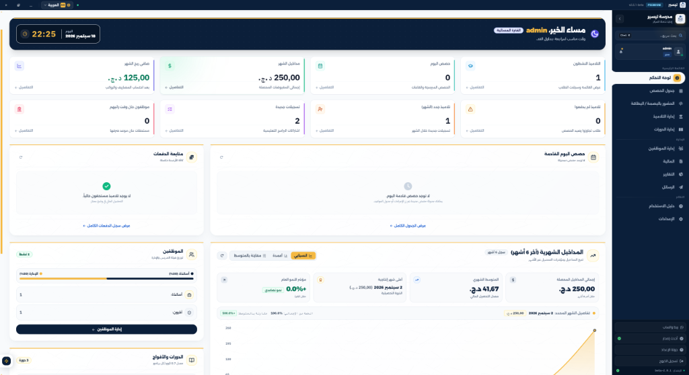Click the PREMIUM badge in title bar
This screenshot has width=689, height=375.
655,5
